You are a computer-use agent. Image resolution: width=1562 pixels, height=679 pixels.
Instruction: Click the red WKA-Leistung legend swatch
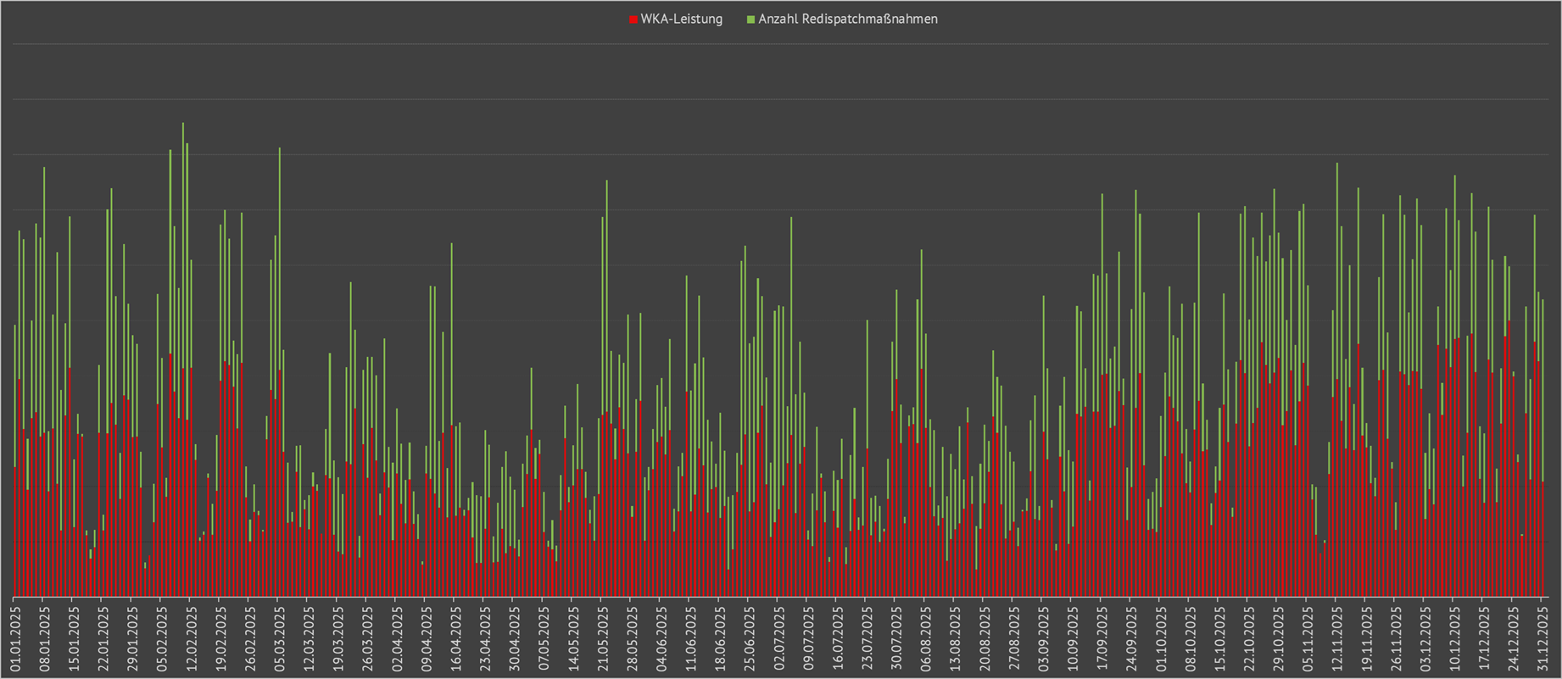point(633,19)
